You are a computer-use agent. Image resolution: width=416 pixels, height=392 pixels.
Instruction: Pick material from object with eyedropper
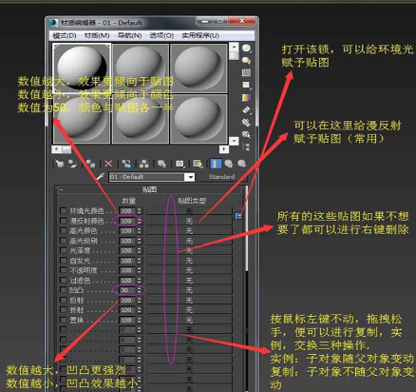101,177
